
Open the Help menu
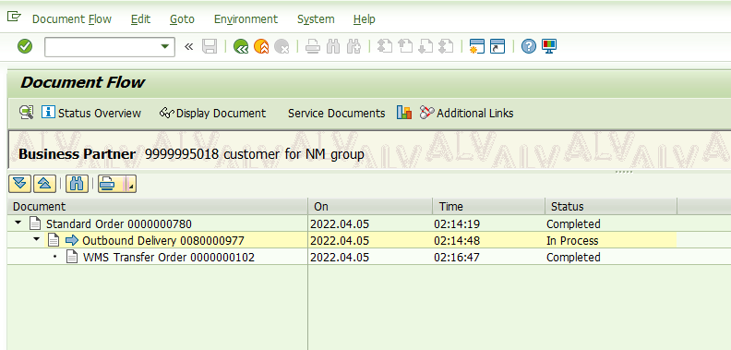(364, 19)
